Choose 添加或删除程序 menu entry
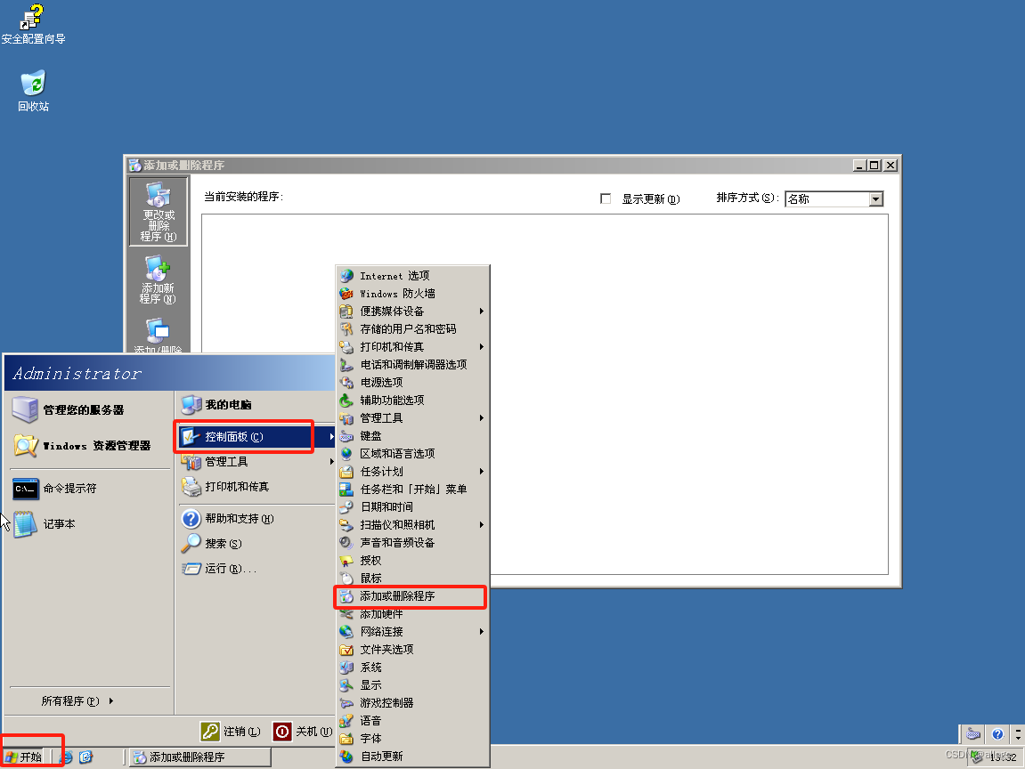1025x769 pixels. [x=412, y=595]
